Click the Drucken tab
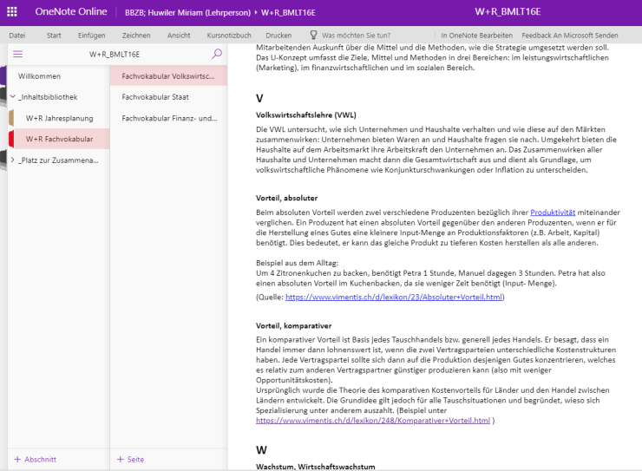 point(278,36)
